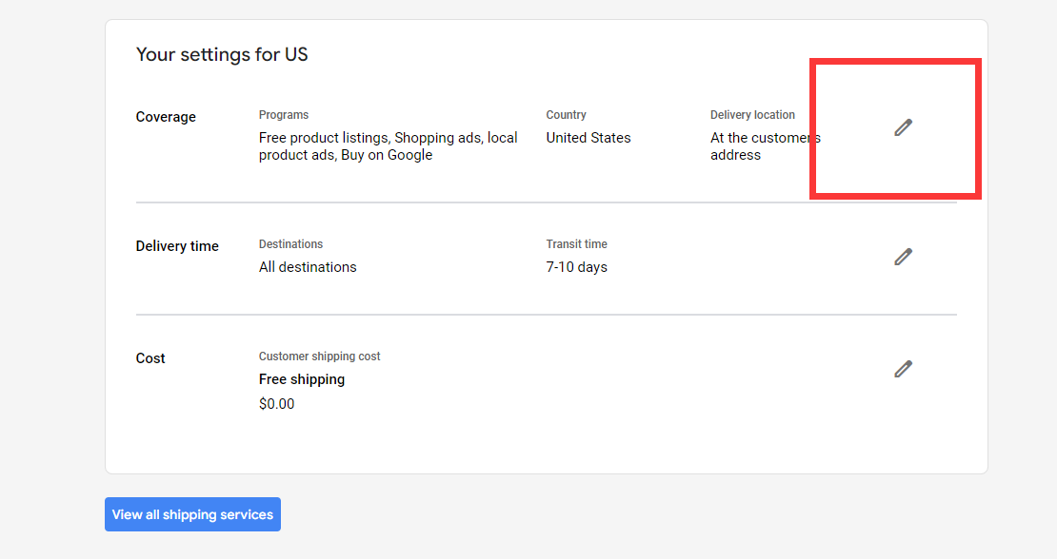1057x559 pixels.
Task: Click the View all shipping services button
Action: [192, 514]
